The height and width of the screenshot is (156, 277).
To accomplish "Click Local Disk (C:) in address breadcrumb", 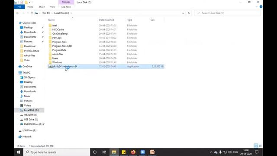I will [x=61, y=13].
